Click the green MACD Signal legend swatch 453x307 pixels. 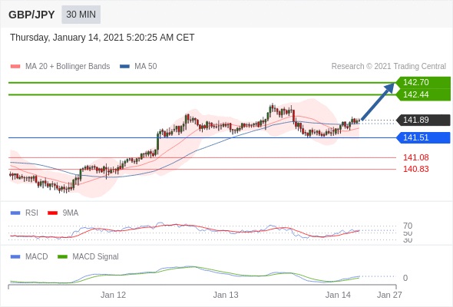[62, 257]
